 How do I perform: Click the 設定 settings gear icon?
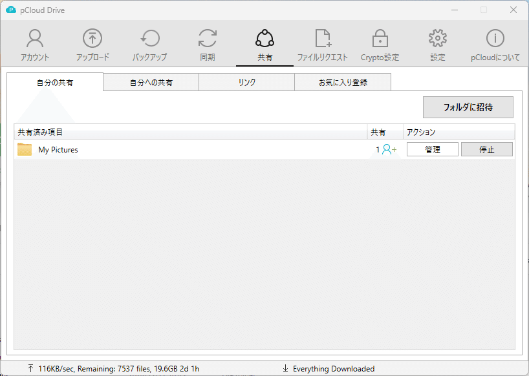coord(437,39)
